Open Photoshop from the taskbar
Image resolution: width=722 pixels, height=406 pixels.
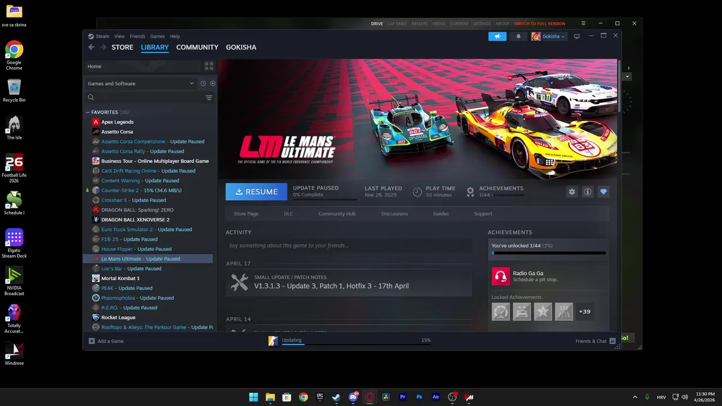[419, 397]
